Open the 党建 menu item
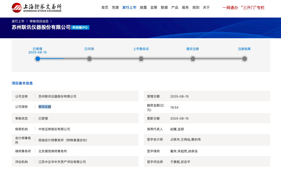The height and width of the screenshot is (174, 281). pyautogui.click(x=115, y=8)
